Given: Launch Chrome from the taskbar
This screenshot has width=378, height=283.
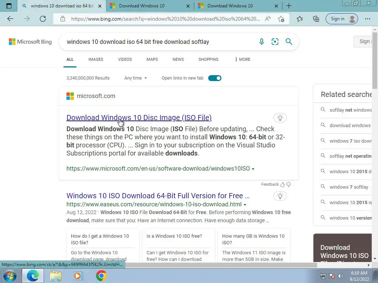Looking at the screenshot, I should click(x=101, y=276).
